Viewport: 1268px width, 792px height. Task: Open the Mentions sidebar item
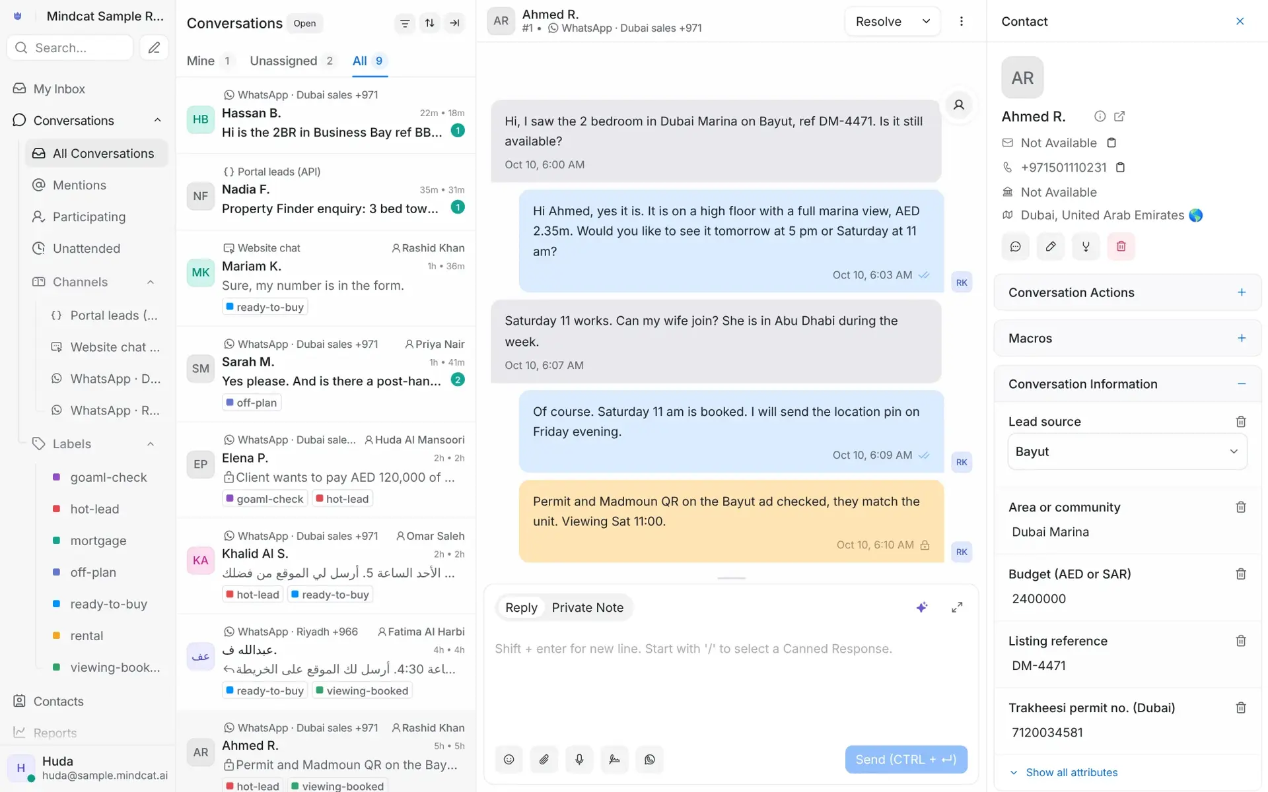click(x=96, y=185)
